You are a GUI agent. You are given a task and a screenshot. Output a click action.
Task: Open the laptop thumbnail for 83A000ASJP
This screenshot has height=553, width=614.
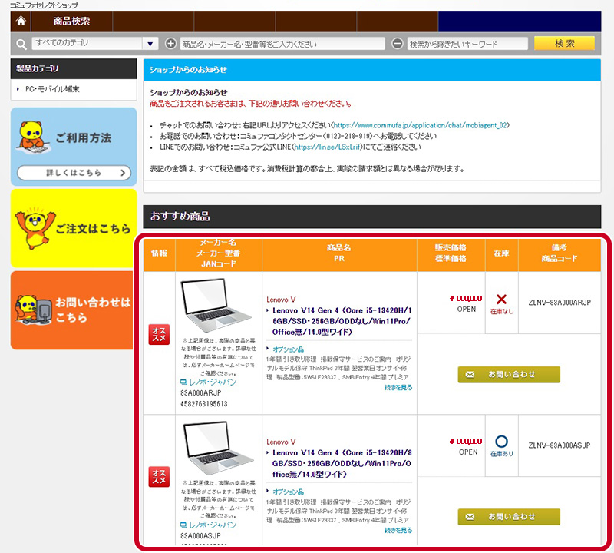coord(218,447)
